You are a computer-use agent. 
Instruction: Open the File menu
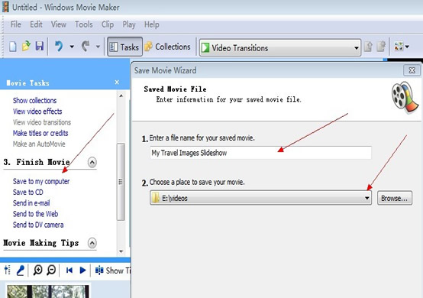15,24
